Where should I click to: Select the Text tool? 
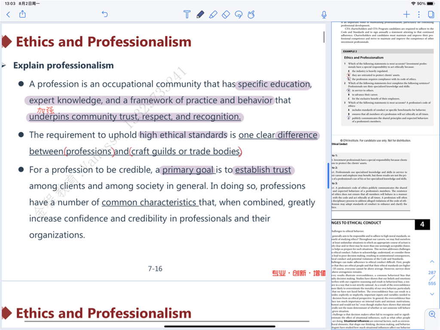(x=187, y=15)
